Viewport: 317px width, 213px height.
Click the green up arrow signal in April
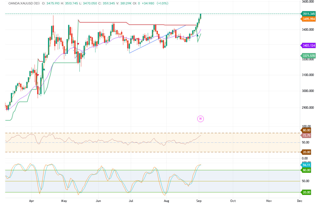coord(44,69)
